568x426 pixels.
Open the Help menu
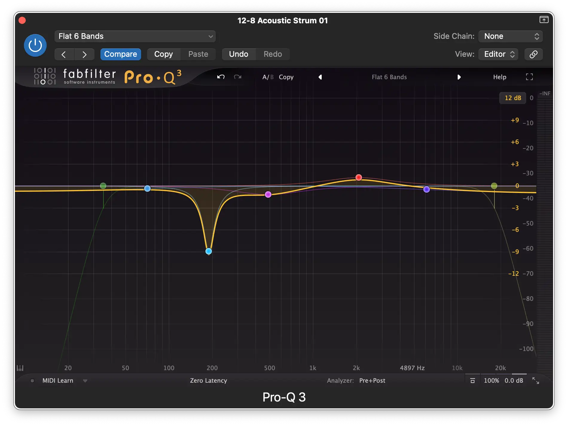pos(500,77)
